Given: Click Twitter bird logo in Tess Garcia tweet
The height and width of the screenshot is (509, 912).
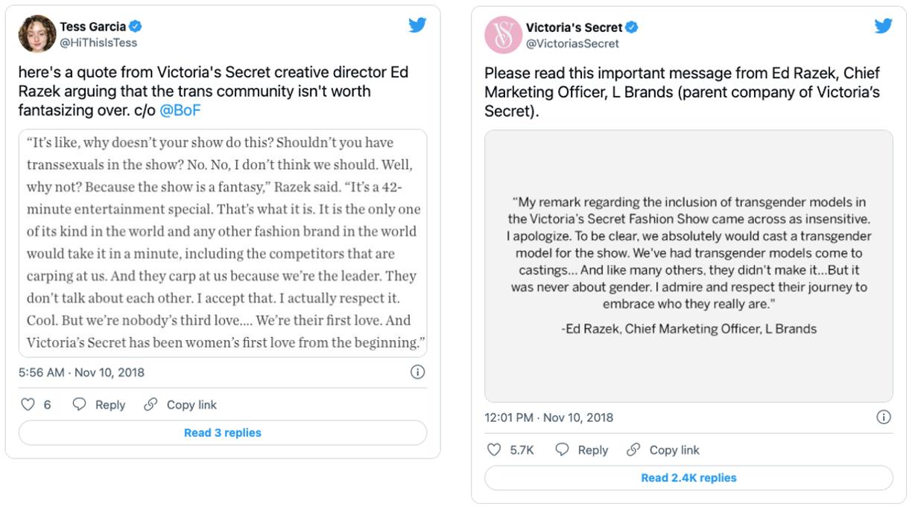Looking at the screenshot, I should click(417, 25).
